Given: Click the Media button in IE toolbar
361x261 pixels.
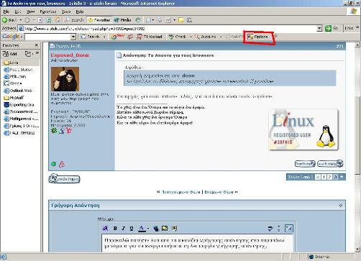Looking at the screenshot, I should [x=122, y=20].
